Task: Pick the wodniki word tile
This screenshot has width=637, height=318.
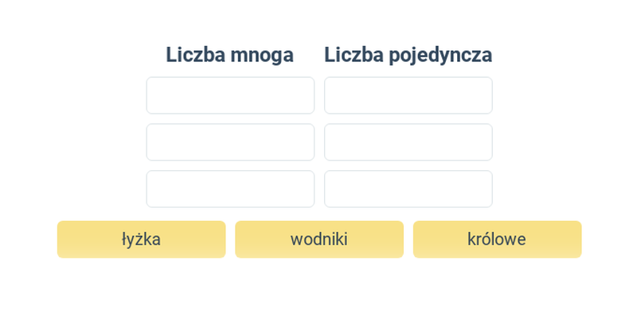Action: 319,239
